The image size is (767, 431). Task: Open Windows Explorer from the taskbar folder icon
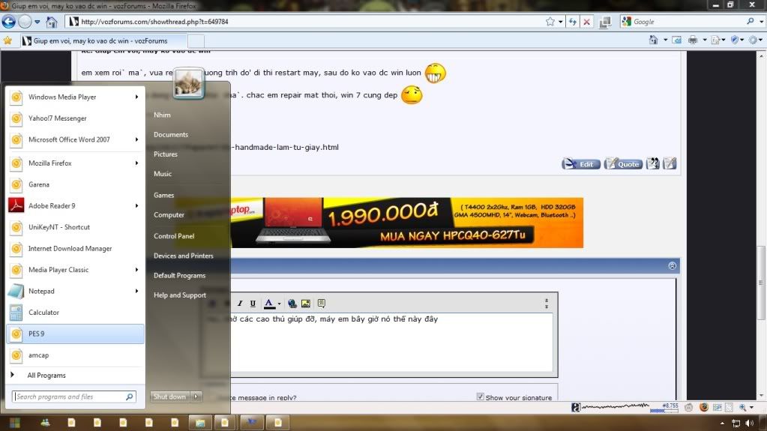pos(200,423)
